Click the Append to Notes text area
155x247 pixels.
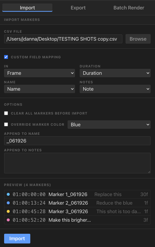click(x=77, y=163)
